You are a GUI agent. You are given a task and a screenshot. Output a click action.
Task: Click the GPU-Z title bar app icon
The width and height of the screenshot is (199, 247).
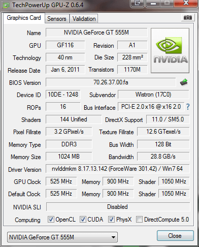tap(6, 5)
